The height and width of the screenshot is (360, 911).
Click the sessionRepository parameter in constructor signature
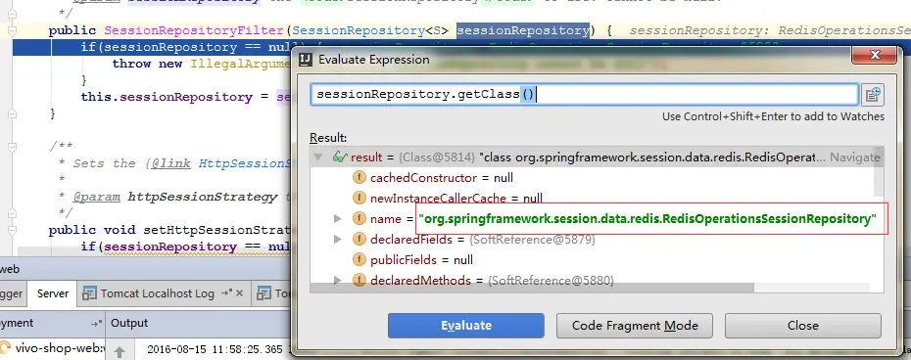[523, 30]
